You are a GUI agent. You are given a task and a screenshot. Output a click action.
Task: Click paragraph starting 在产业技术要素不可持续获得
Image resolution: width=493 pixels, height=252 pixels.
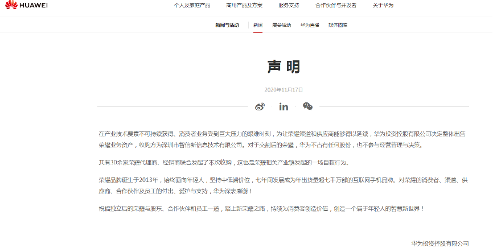pyautogui.click(x=282, y=139)
